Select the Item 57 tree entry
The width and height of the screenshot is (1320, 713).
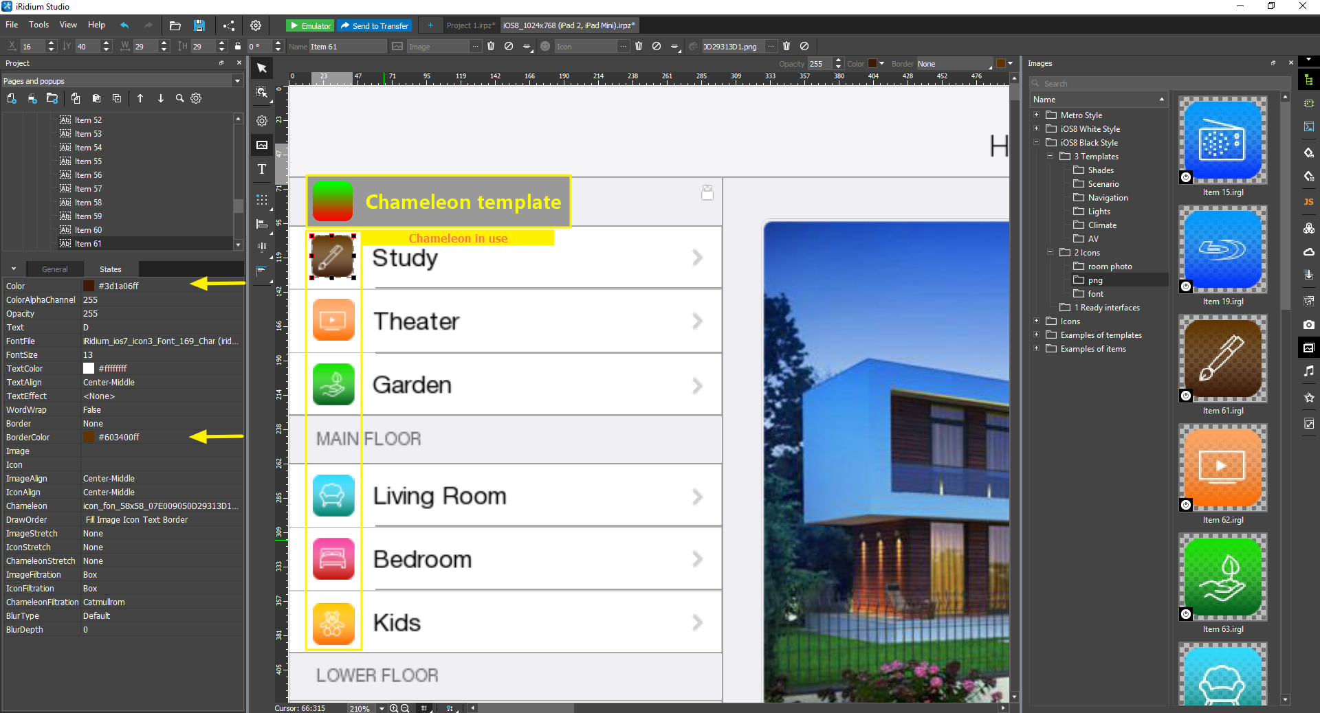click(x=88, y=188)
